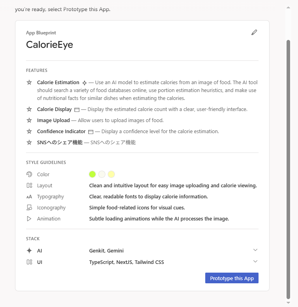
Task: Click the Prototype this App button
Action: (x=232, y=278)
